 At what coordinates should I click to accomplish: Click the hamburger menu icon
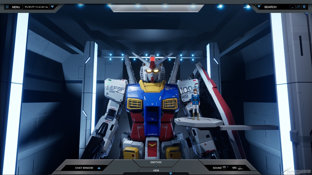[x=7, y=7]
